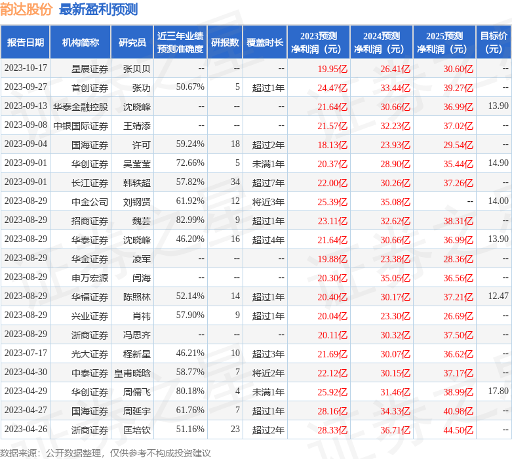Select the 2025预测净利润 column header
The width and height of the screenshot is (512, 459).
(x=444, y=42)
